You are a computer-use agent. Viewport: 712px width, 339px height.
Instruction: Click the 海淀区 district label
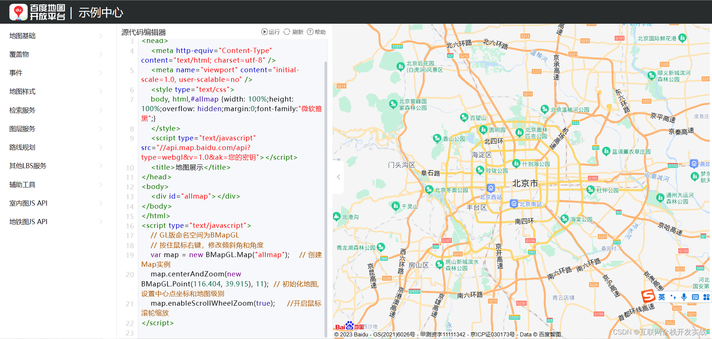pyautogui.click(x=481, y=155)
